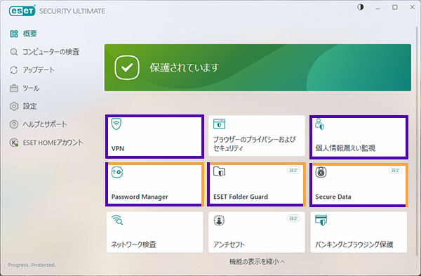Viewport: 421px width, 276px height.
Task: Open the Secure Data tile label
Action: click(333, 197)
